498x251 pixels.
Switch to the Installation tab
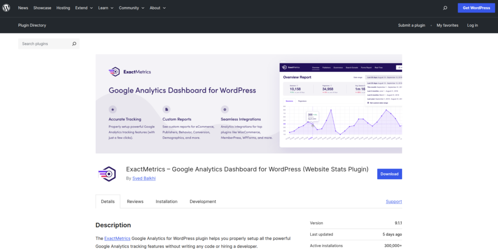[166, 201]
